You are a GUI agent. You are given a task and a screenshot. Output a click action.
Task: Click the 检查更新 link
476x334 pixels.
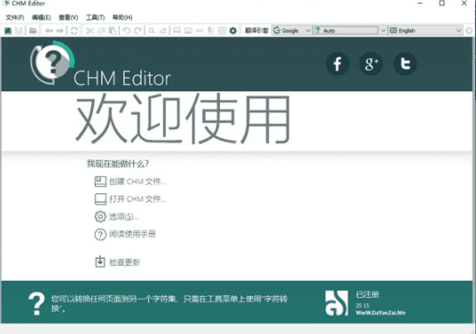coord(118,262)
